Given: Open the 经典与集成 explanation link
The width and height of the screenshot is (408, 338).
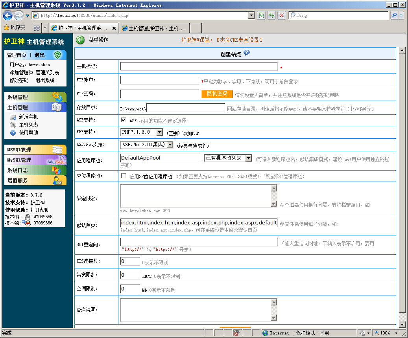Looking at the screenshot, I should point(193,145).
